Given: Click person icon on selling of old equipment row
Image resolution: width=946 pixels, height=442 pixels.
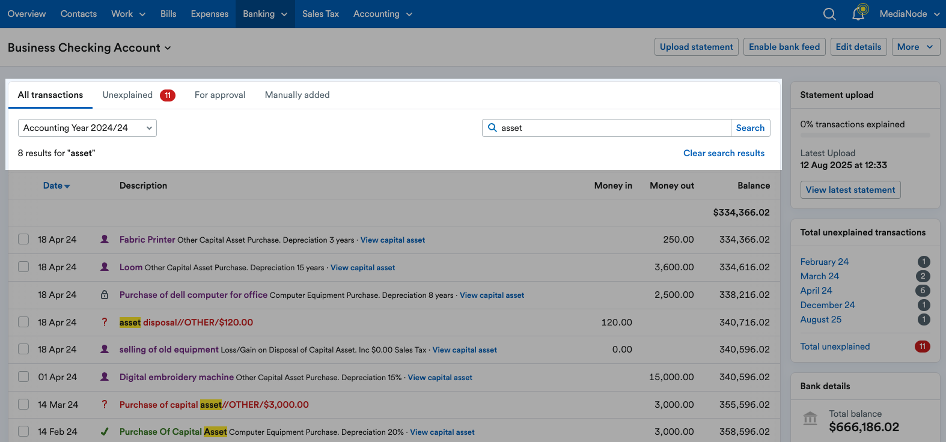Looking at the screenshot, I should coord(105,349).
